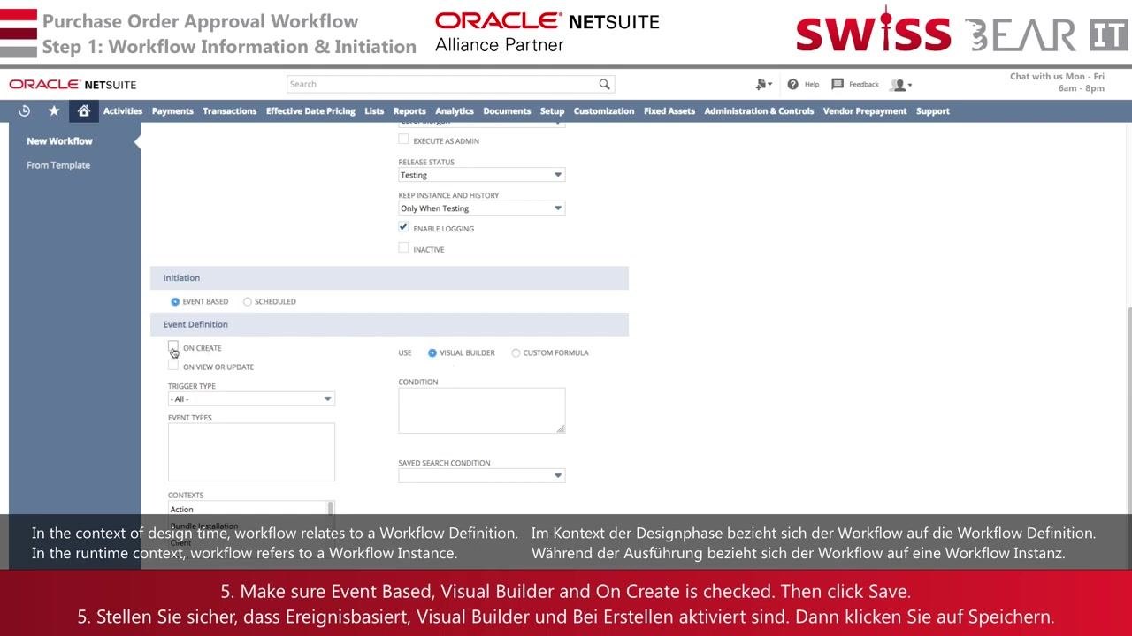
Task: Go to the Home house icon
Action: [83, 110]
